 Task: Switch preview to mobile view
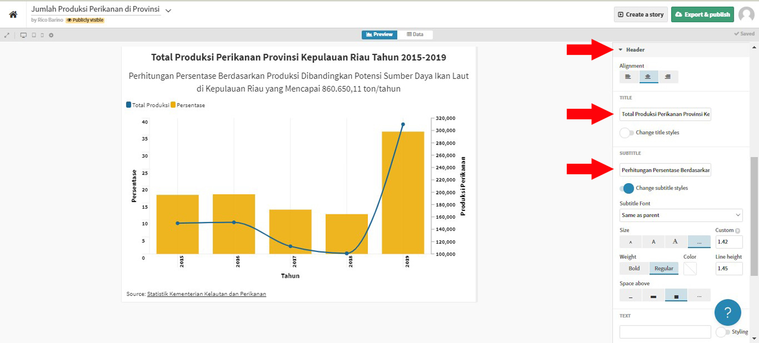pyautogui.click(x=42, y=35)
